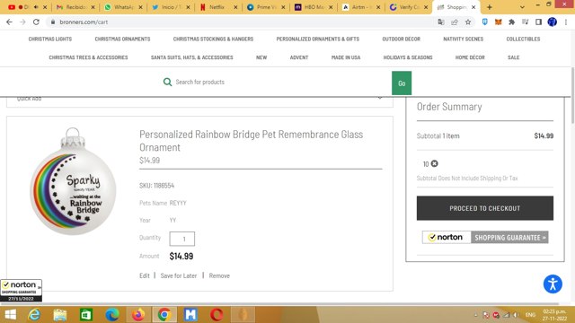Switch to the Twitter Inicio tab
The width and height of the screenshot is (575, 323).
coord(172,7)
